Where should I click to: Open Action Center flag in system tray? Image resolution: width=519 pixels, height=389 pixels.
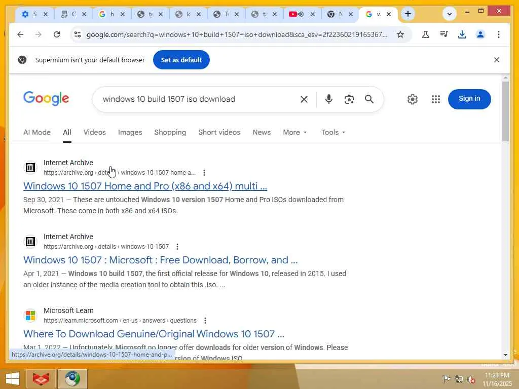(446, 379)
